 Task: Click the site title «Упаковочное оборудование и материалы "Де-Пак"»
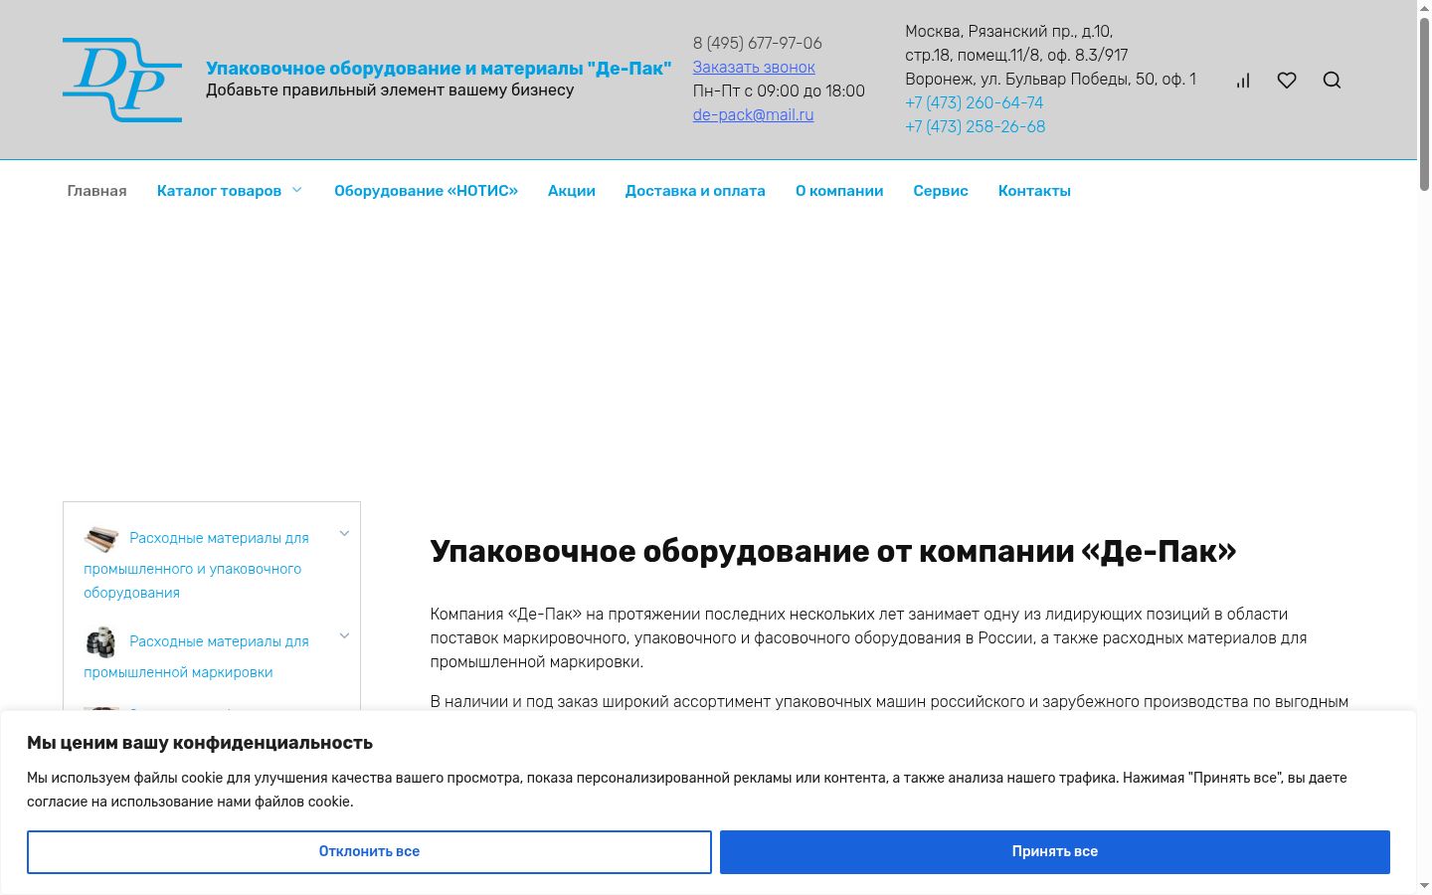tap(439, 68)
